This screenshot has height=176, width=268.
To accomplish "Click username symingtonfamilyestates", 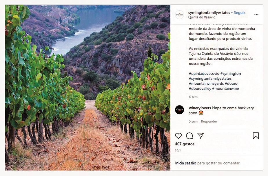I will [x=209, y=12].
